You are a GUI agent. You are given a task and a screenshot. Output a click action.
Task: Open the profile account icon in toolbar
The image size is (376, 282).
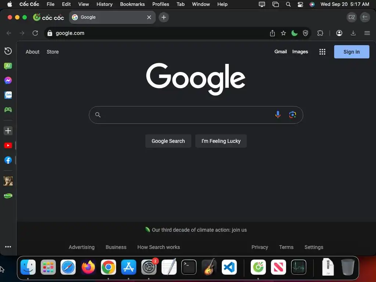(x=339, y=33)
